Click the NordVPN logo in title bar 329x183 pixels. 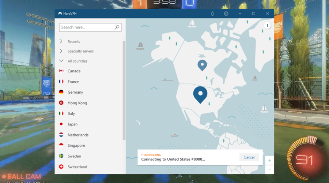tap(60, 14)
